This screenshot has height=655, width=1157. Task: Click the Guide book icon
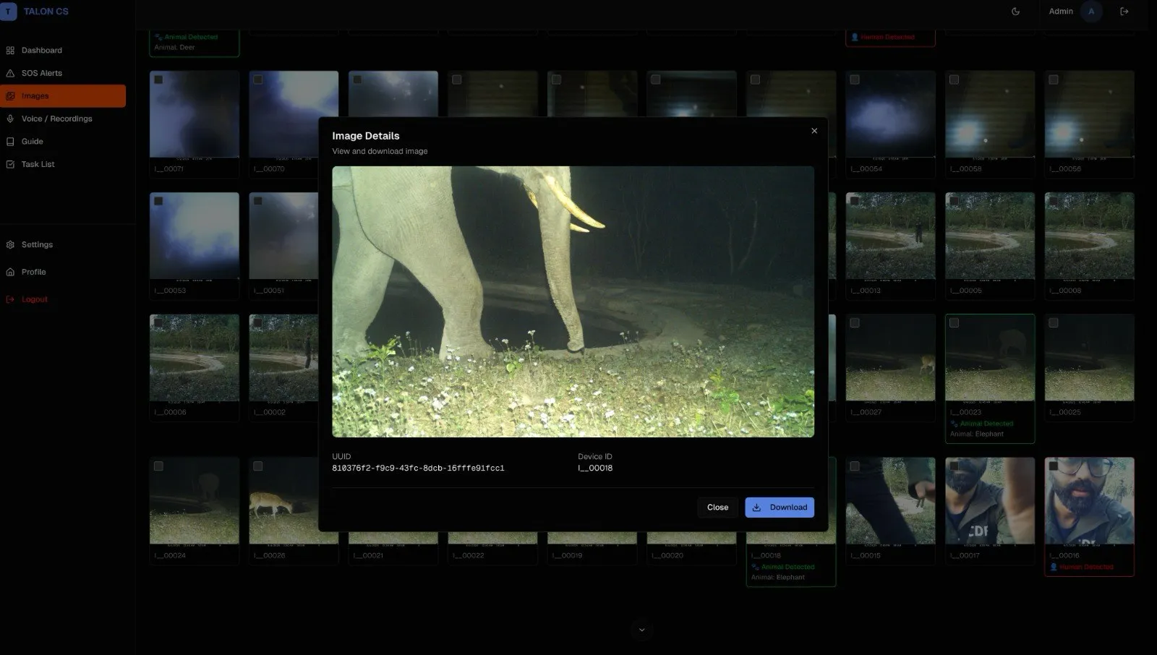pyautogui.click(x=10, y=142)
